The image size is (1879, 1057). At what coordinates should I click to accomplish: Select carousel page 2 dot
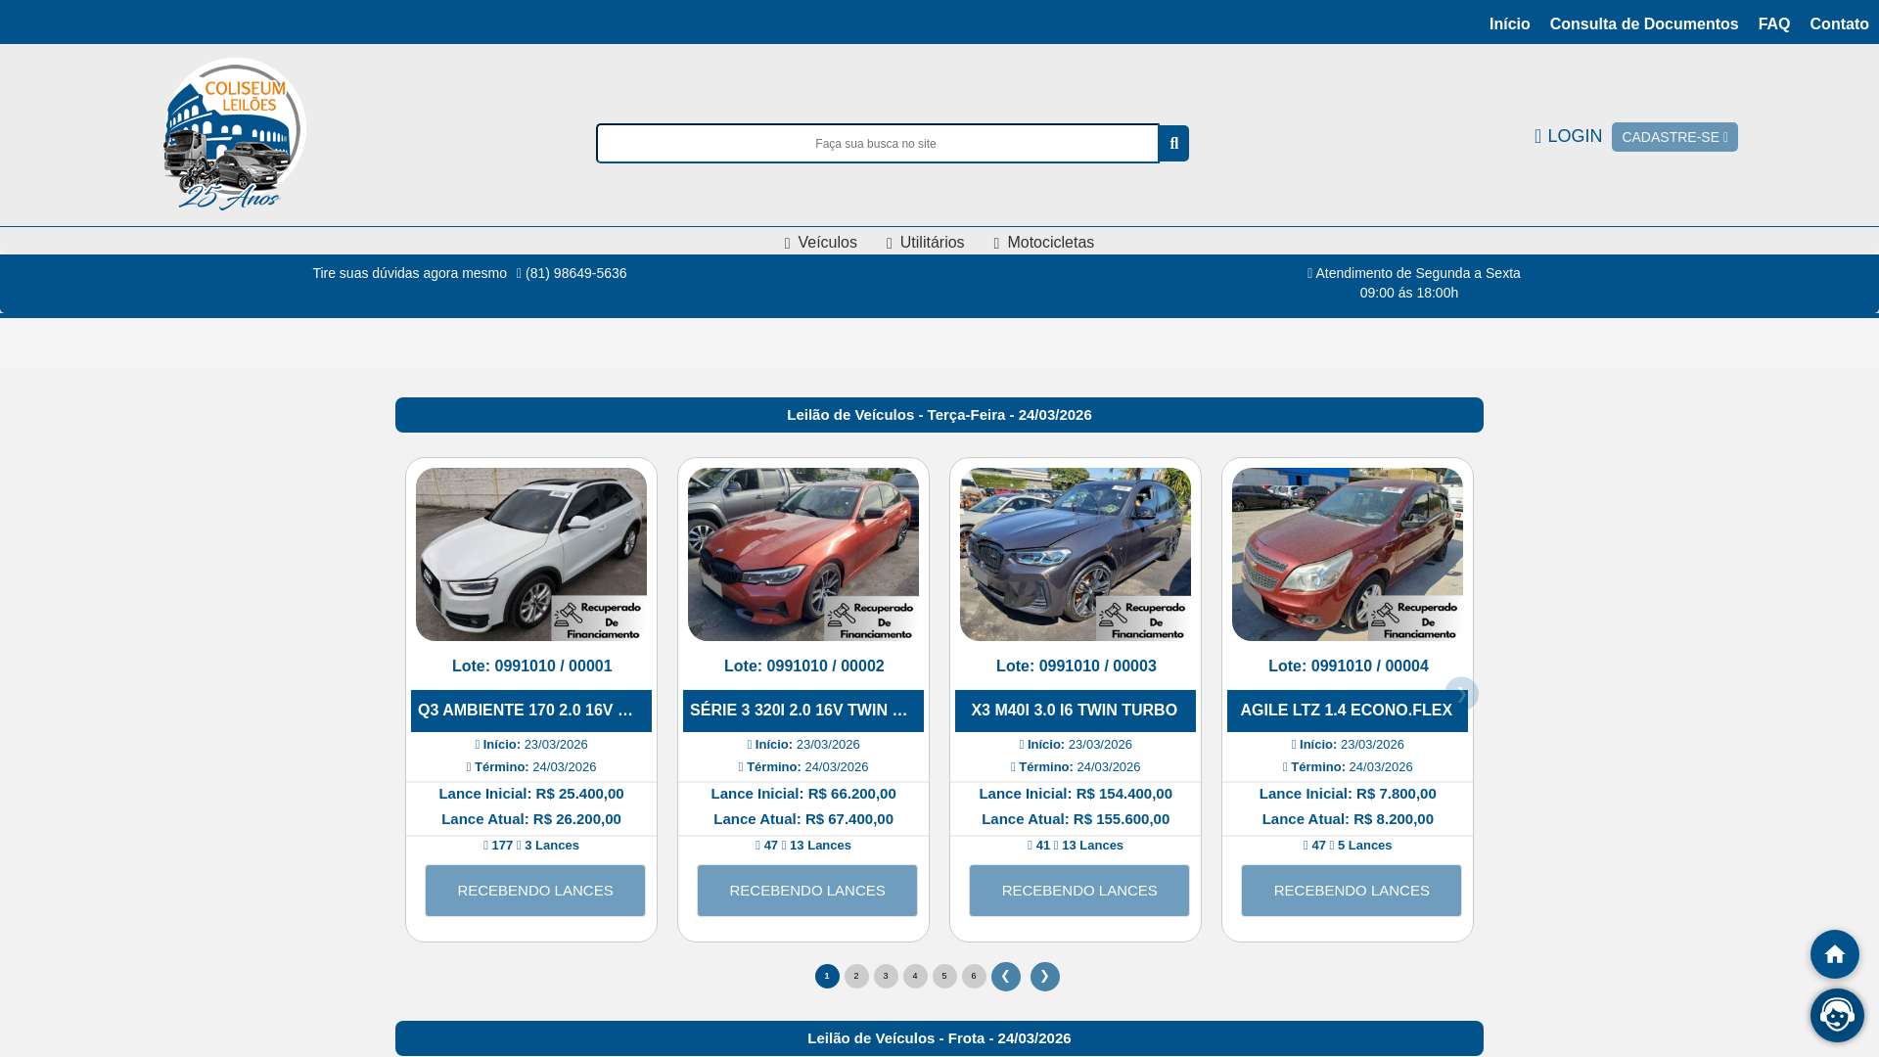pos(856,977)
